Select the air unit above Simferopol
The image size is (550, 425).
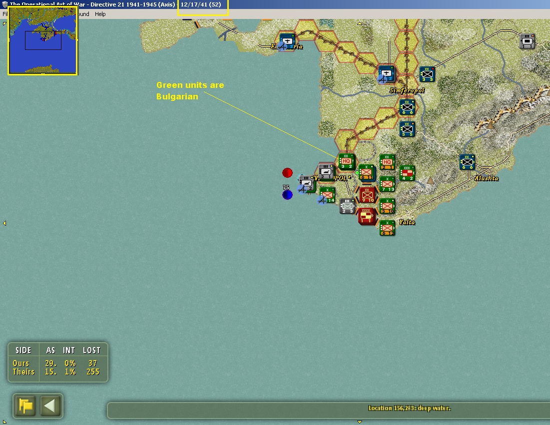[386, 73]
